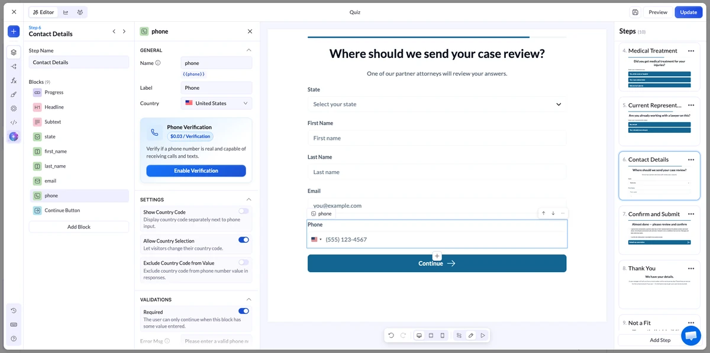Close the phone block settings panel
Image resolution: width=710 pixels, height=353 pixels.
coord(250,31)
